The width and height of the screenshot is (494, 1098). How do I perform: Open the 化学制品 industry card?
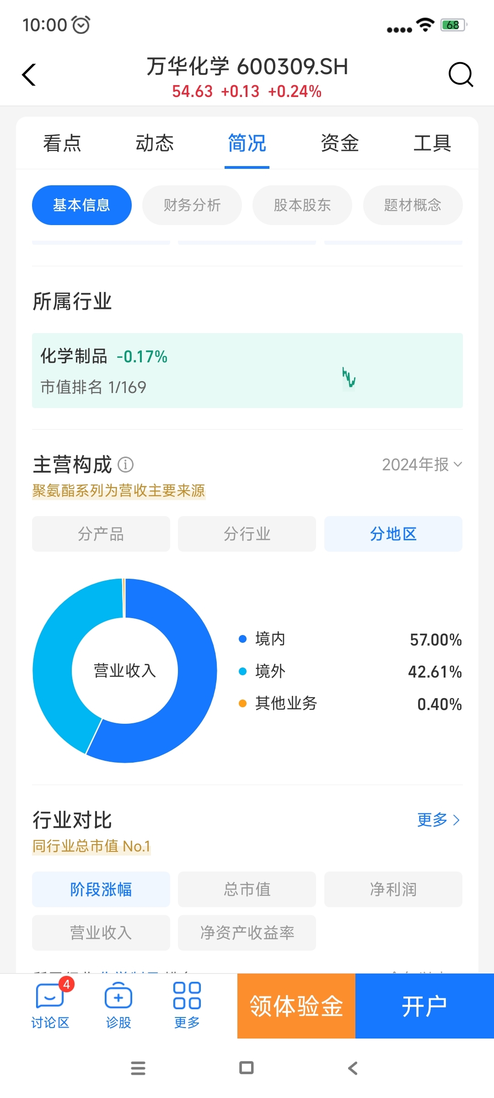point(247,371)
